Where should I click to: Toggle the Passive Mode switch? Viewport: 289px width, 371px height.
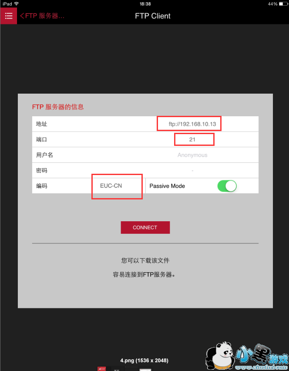[227, 186]
